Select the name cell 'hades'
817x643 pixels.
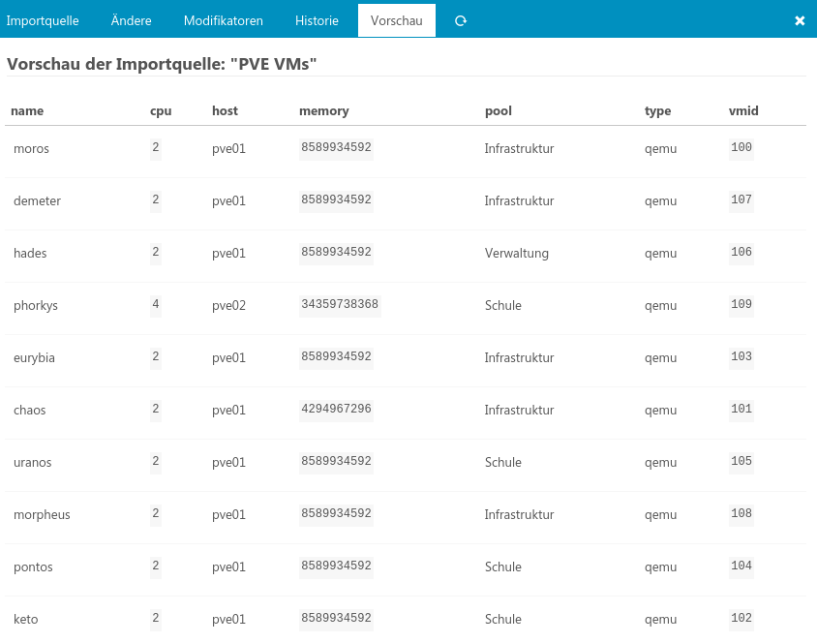[x=30, y=254]
